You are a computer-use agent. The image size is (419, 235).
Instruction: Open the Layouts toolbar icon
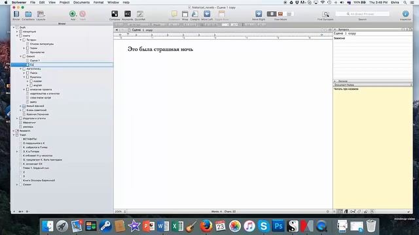click(41, 14)
